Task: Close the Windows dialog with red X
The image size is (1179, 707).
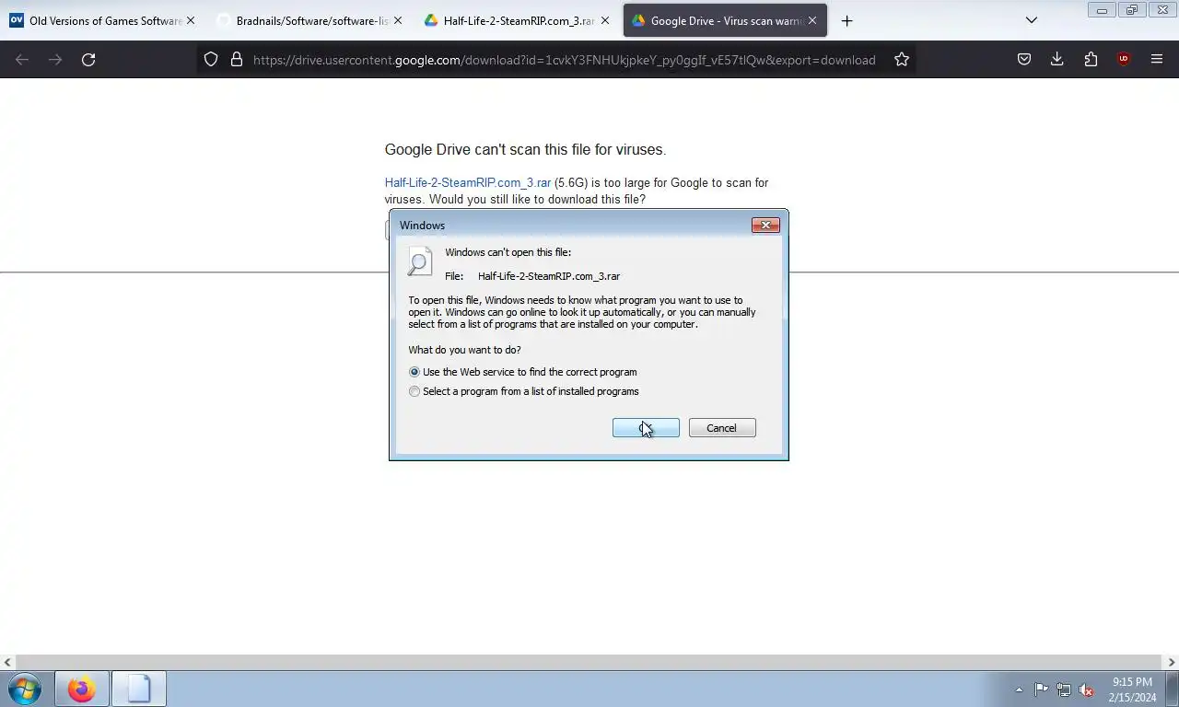Action: 765,225
